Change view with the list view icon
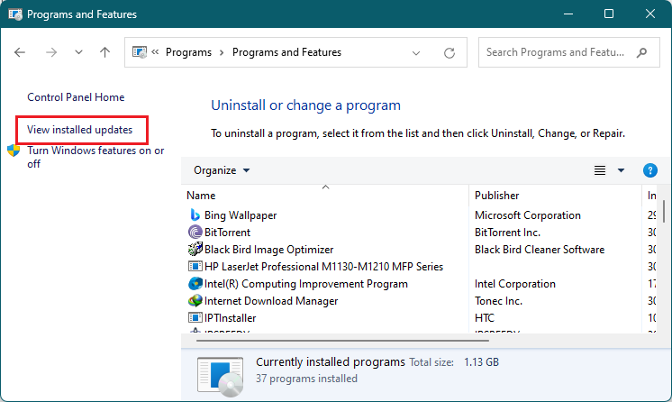 (x=600, y=170)
